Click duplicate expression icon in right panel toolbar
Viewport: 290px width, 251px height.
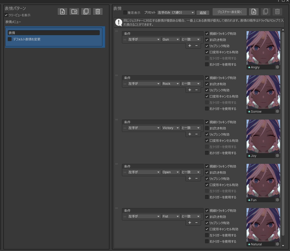tap(266, 12)
